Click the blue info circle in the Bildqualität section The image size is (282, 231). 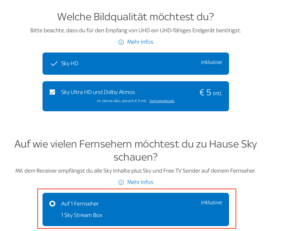(121, 42)
